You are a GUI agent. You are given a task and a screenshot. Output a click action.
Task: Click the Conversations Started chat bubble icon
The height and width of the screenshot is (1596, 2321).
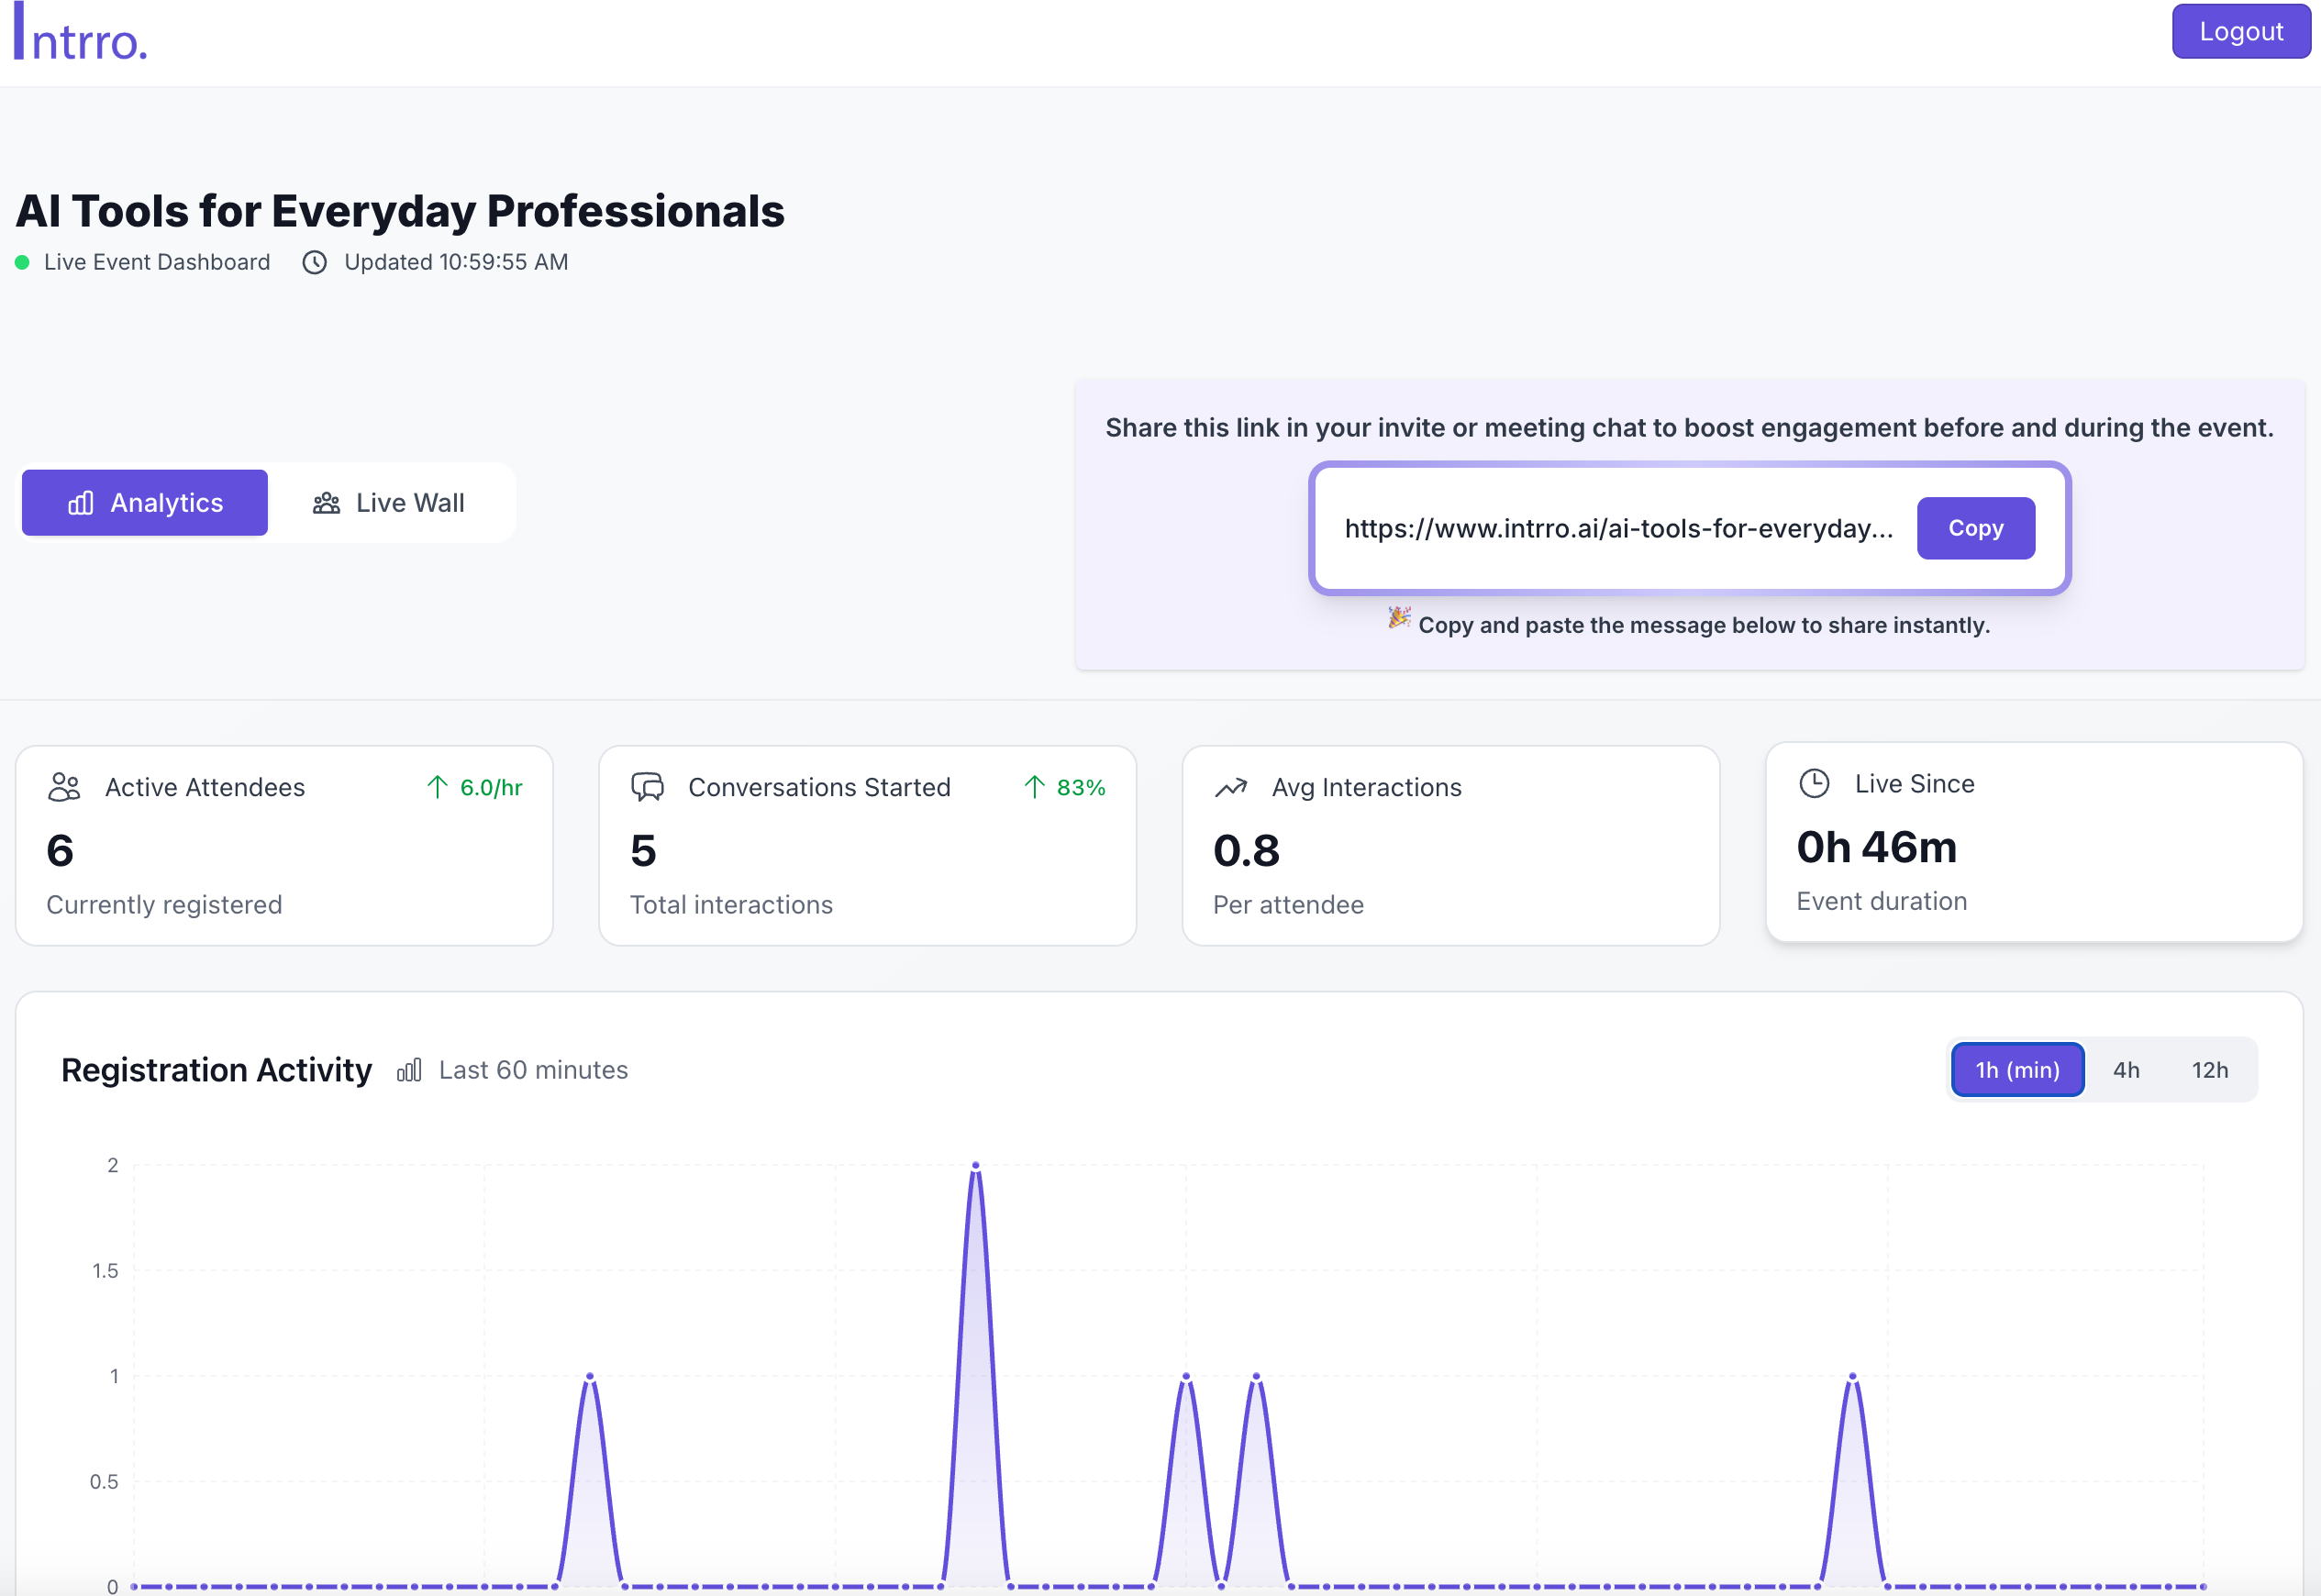point(647,787)
